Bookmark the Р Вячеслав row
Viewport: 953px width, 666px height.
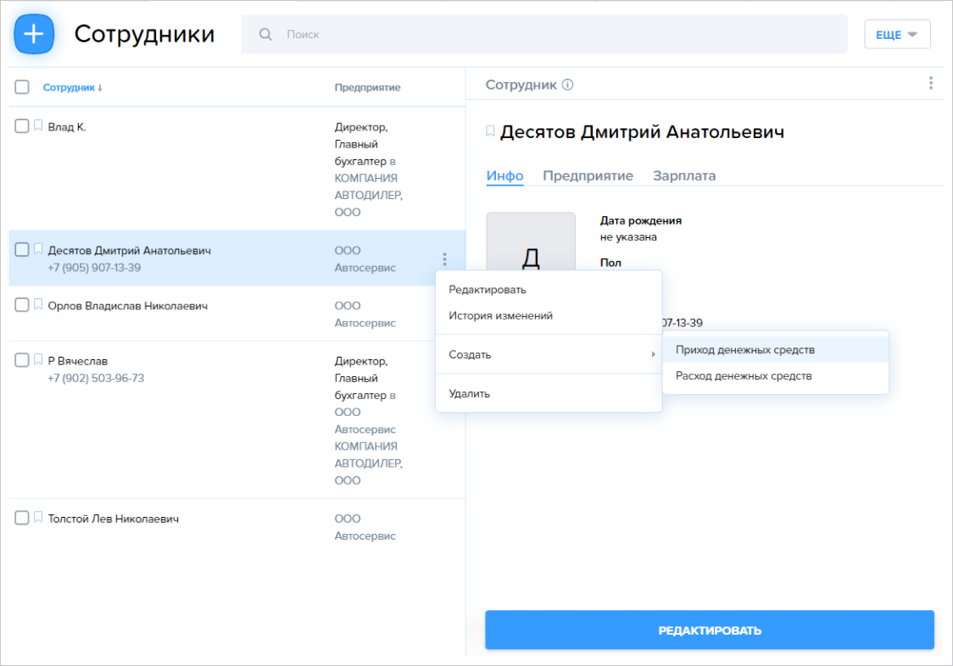coord(38,360)
